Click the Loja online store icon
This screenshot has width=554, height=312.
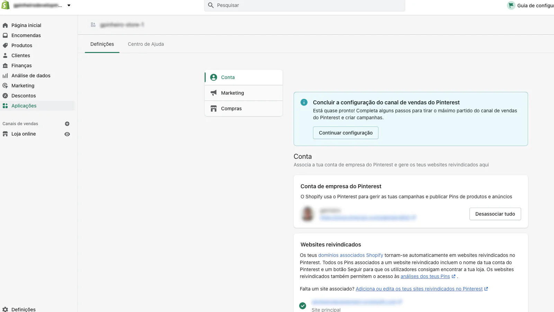tap(5, 134)
